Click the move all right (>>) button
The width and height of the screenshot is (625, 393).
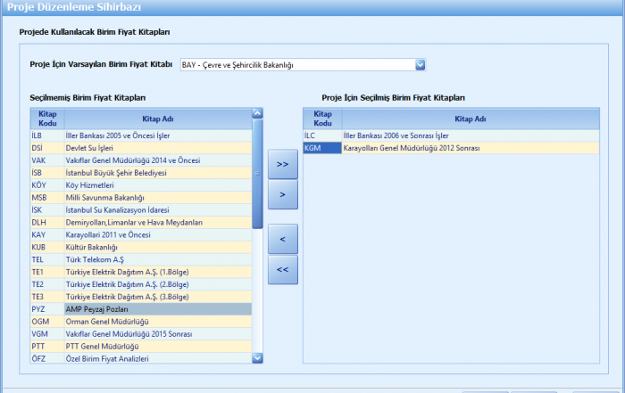pos(282,164)
